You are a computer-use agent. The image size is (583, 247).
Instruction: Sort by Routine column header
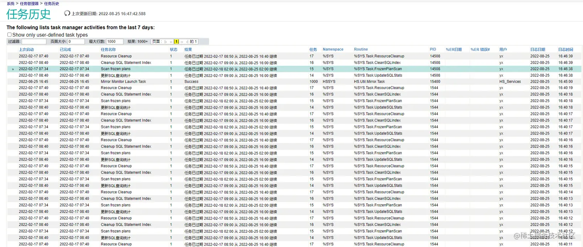361,49
